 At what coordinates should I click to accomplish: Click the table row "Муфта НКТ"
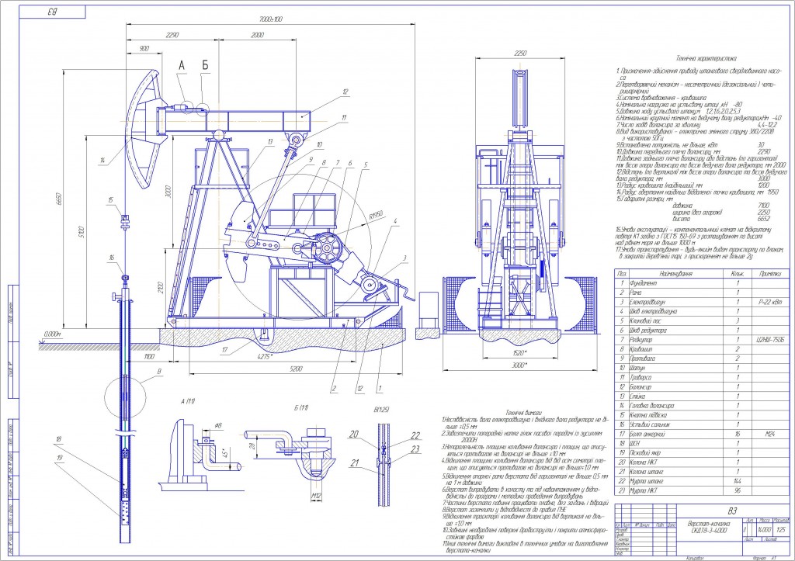click(702, 490)
